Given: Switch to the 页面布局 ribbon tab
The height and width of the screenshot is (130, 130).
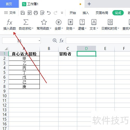Looking at the screenshot, I should click(102, 13).
